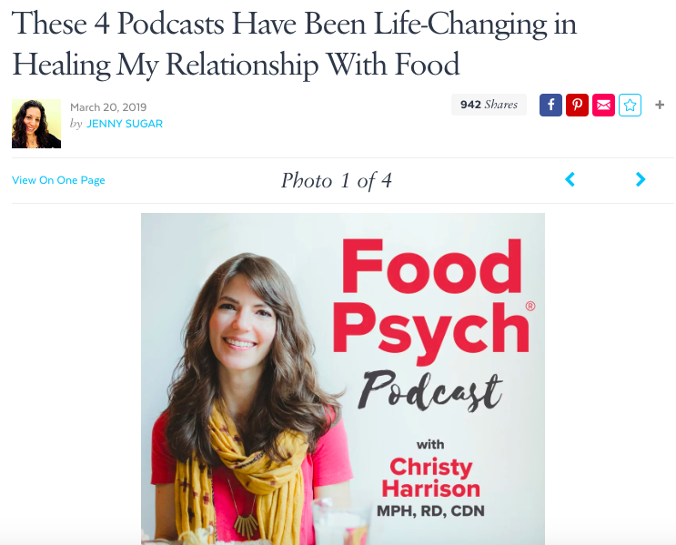Viewport: 676px width, 545px height.
Task: Share article on Facebook
Action: 550,105
